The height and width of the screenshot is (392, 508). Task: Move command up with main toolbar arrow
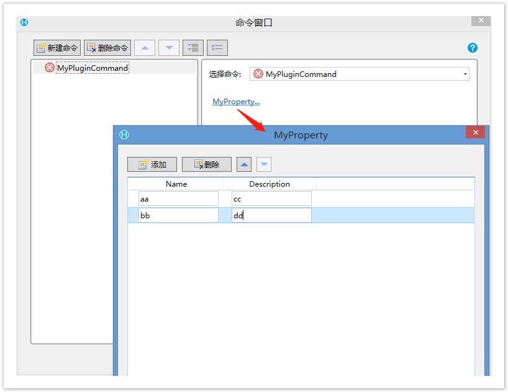[145, 48]
